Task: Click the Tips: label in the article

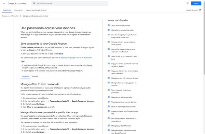Action: tap(23, 62)
